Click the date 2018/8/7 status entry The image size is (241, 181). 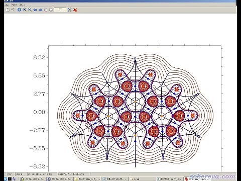pyautogui.click(x=71, y=174)
